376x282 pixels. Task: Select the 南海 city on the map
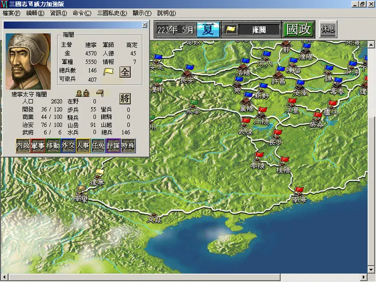[x=299, y=195]
